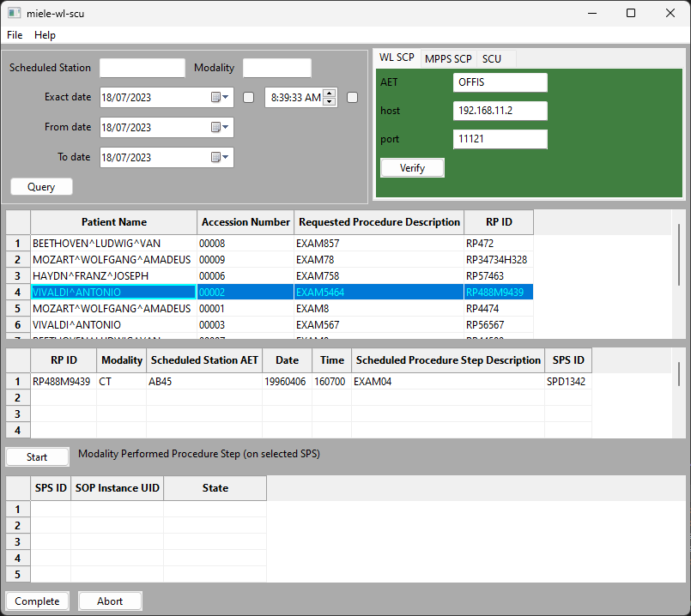Open the From date calendar dropdown
Image resolution: width=691 pixels, height=616 pixels.
coord(225,127)
